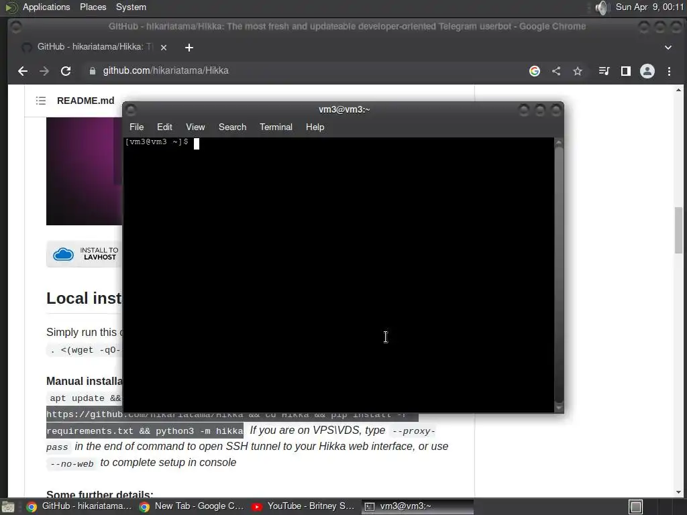Viewport: 687px width, 515px height.
Task: Click the workspace switcher square in bottom panel
Action: pyautogui.click(x=636, y=507)
